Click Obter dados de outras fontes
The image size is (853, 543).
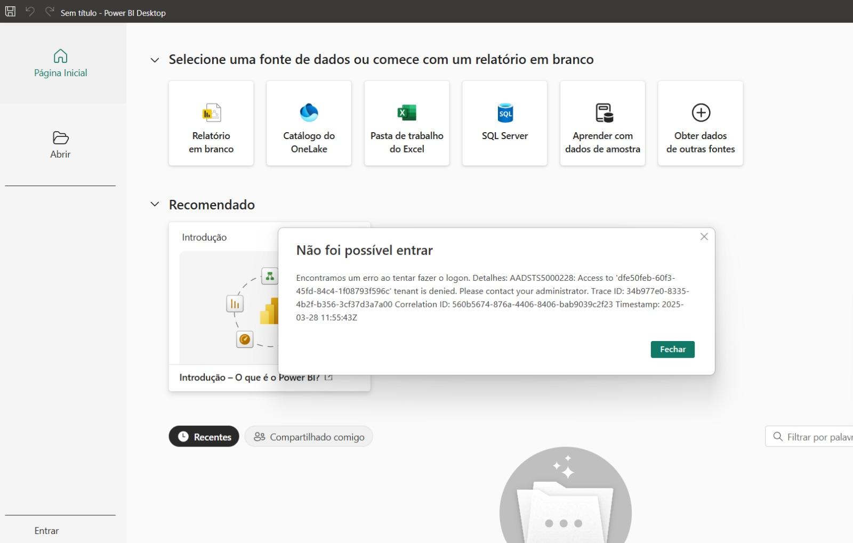pos(700,123)
